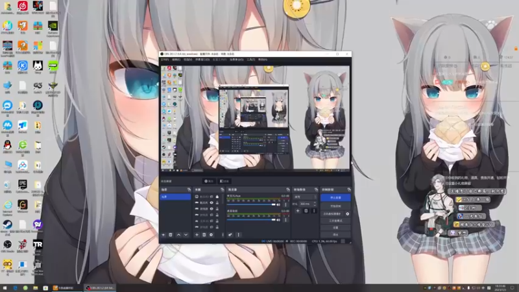This screenshot has height=292, width=519.
Task: Toggle visibility eye of the top source
Action: point(211,197)
